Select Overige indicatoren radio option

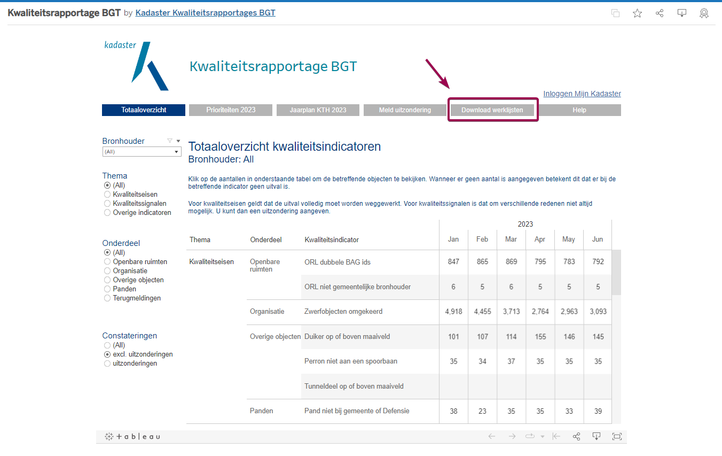(107, 212)
